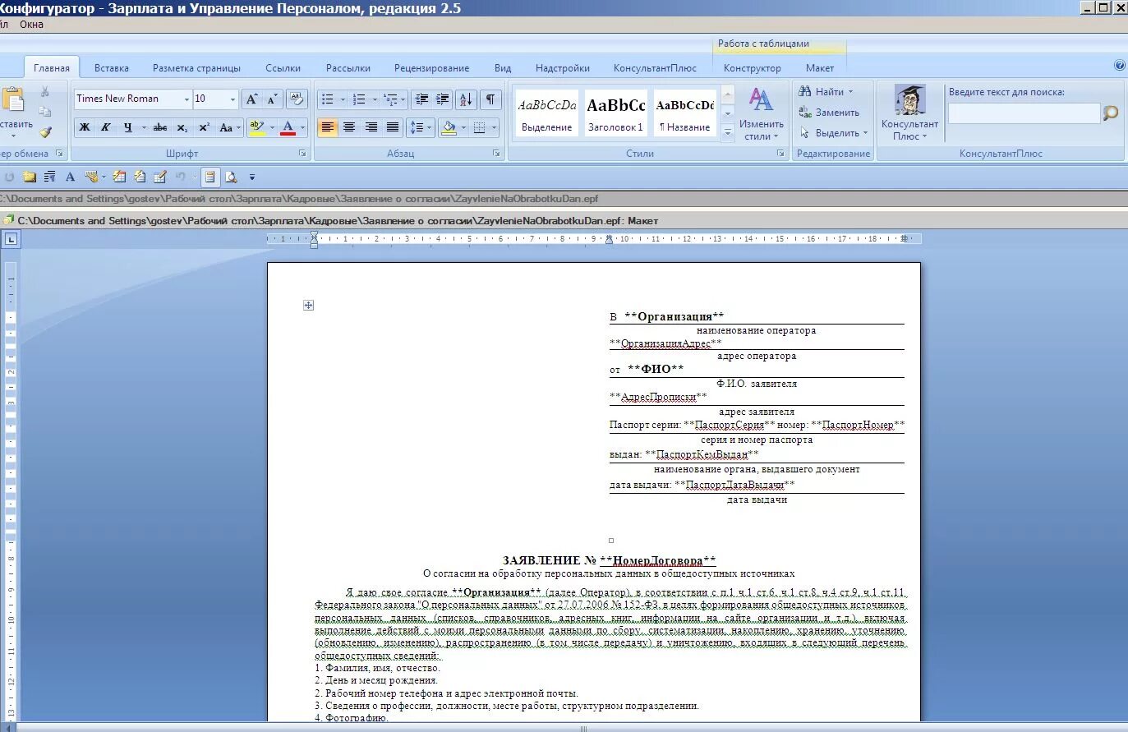Expand the numbered list options arrow
This screenshot has height=732, width=1128.
coord(374,99)
